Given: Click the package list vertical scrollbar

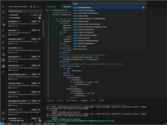Looking at the screenshot, I should pyautogui.click(x=43, y=28).
